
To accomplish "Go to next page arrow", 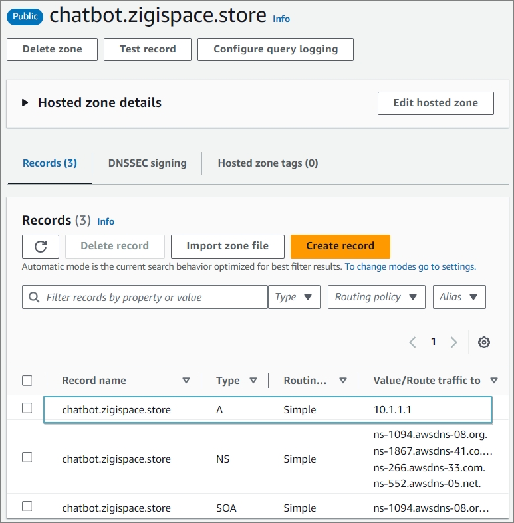I will point(453,342).
